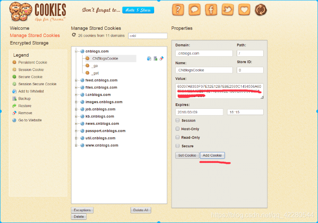Open the Facebook icon
The image size is (318, 223).
point(211,10)
